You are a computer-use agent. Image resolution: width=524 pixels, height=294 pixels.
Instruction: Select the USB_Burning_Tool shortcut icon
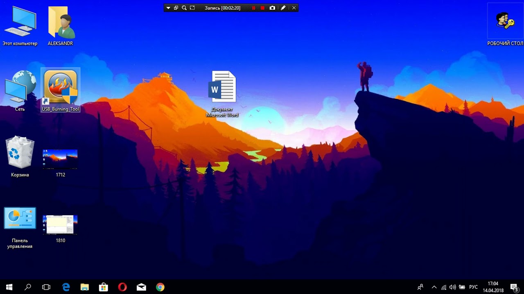[61, 91]
